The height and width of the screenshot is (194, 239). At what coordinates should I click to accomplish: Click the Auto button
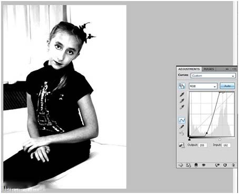coord(227,86)
